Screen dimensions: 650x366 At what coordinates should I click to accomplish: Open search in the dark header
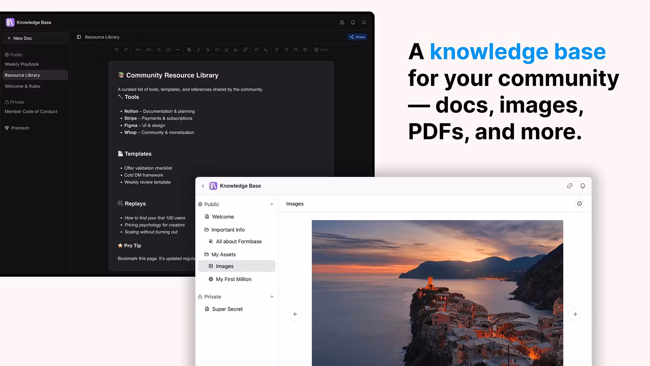coord(364,22)
